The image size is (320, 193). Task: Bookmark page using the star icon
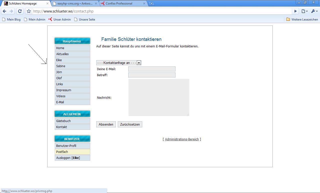(29, 11)
